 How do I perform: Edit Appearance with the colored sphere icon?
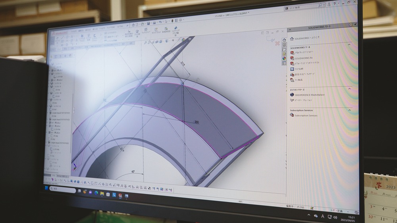tap(183, 40)
